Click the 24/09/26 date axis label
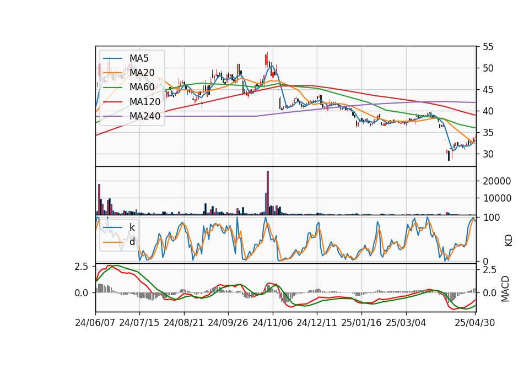Screen dimensions: 529x380 [228, 323]
